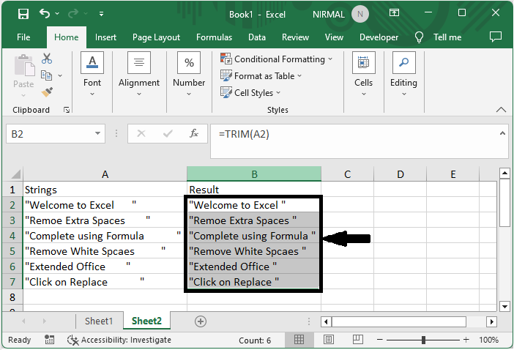Click the Cut scissors icon
The width and height of the screenshot is (514, 350).
(x=47, y=59)
